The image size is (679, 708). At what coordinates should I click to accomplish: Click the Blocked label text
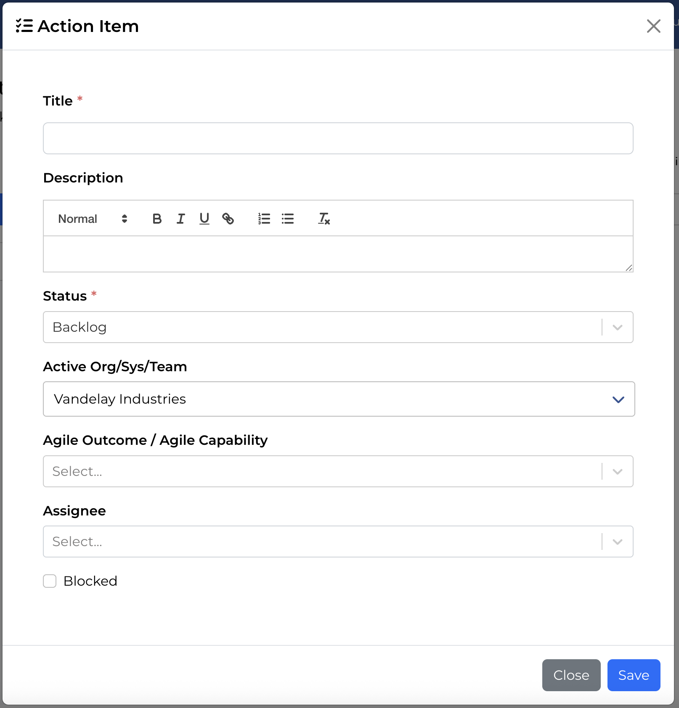(90, 581)
